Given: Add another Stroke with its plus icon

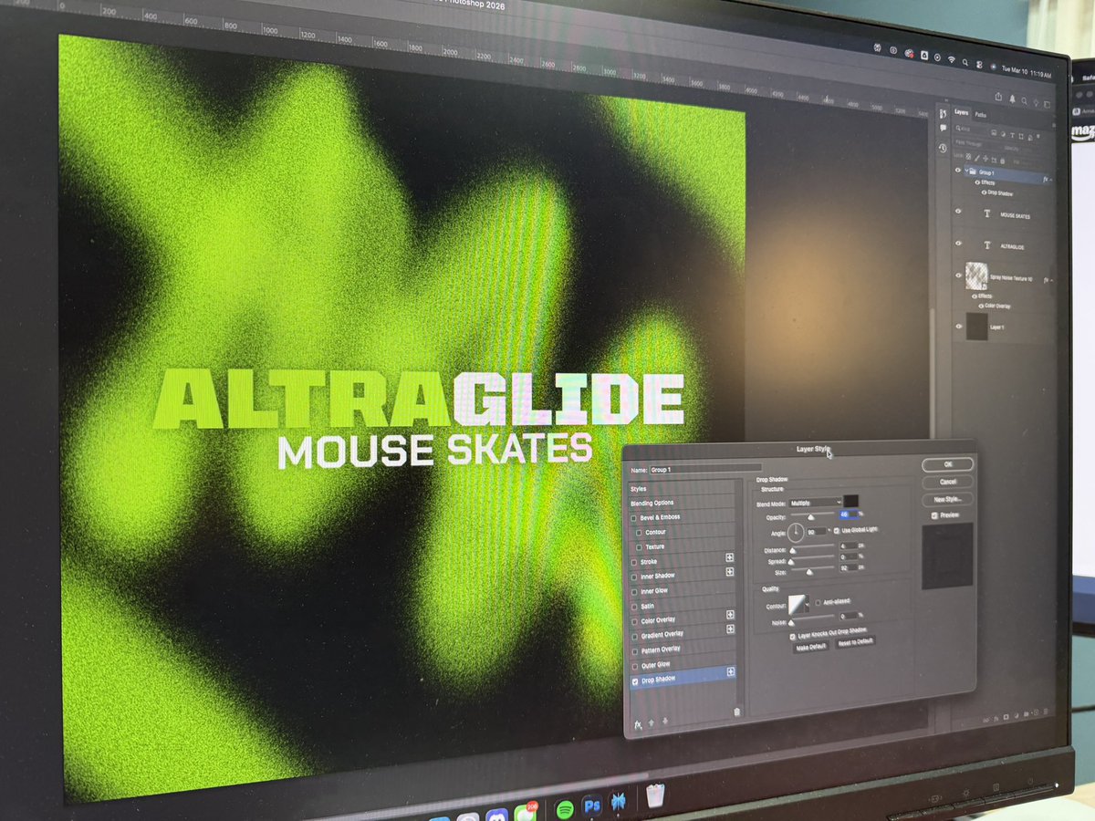Looking at the screenshot, I should click(x=730, y=557).
